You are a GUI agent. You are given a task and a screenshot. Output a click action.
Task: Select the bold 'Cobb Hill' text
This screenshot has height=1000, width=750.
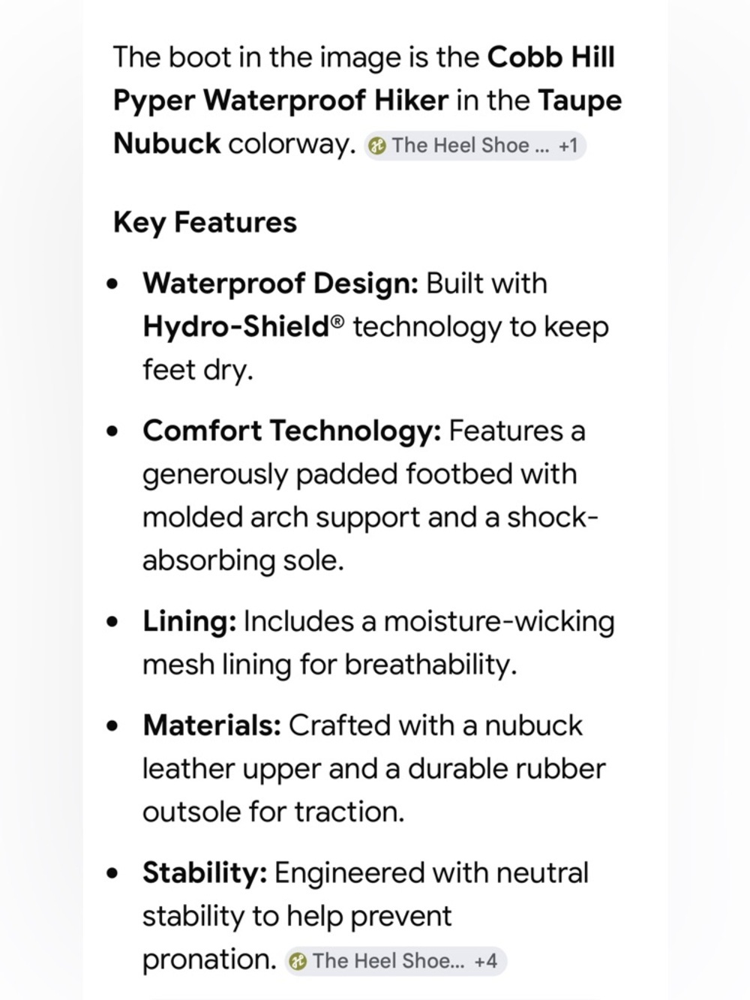551,57
